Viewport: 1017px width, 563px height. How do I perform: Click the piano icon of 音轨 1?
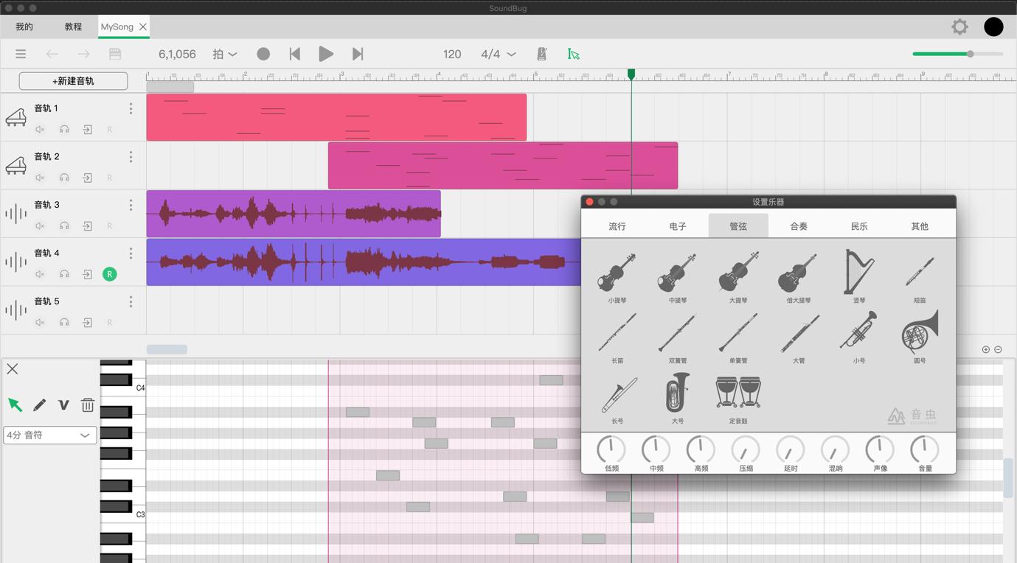coord(16,117)
